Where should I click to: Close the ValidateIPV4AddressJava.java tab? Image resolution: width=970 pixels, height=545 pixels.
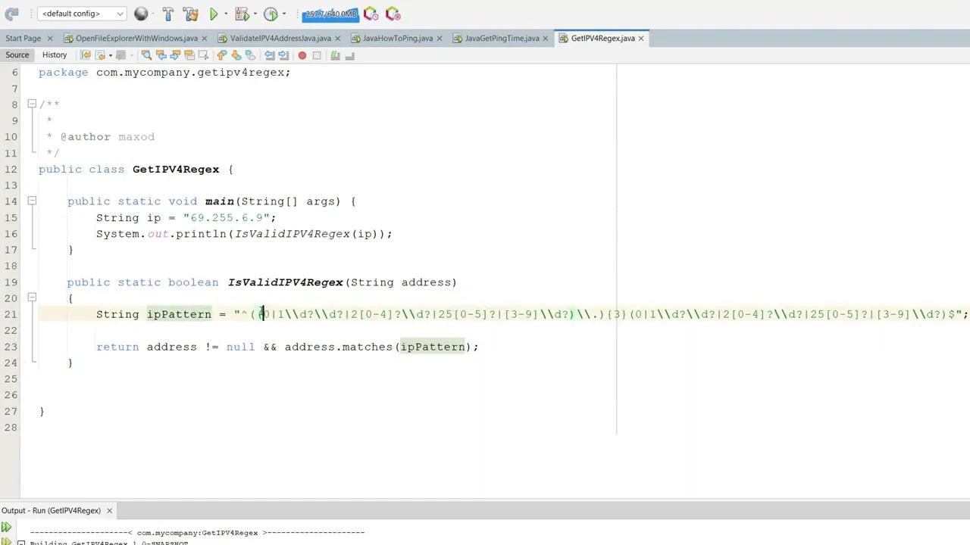pos(338,38)
